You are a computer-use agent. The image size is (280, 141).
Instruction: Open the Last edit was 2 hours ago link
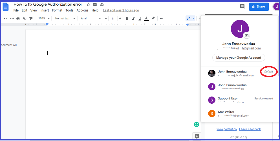[121, 10]
